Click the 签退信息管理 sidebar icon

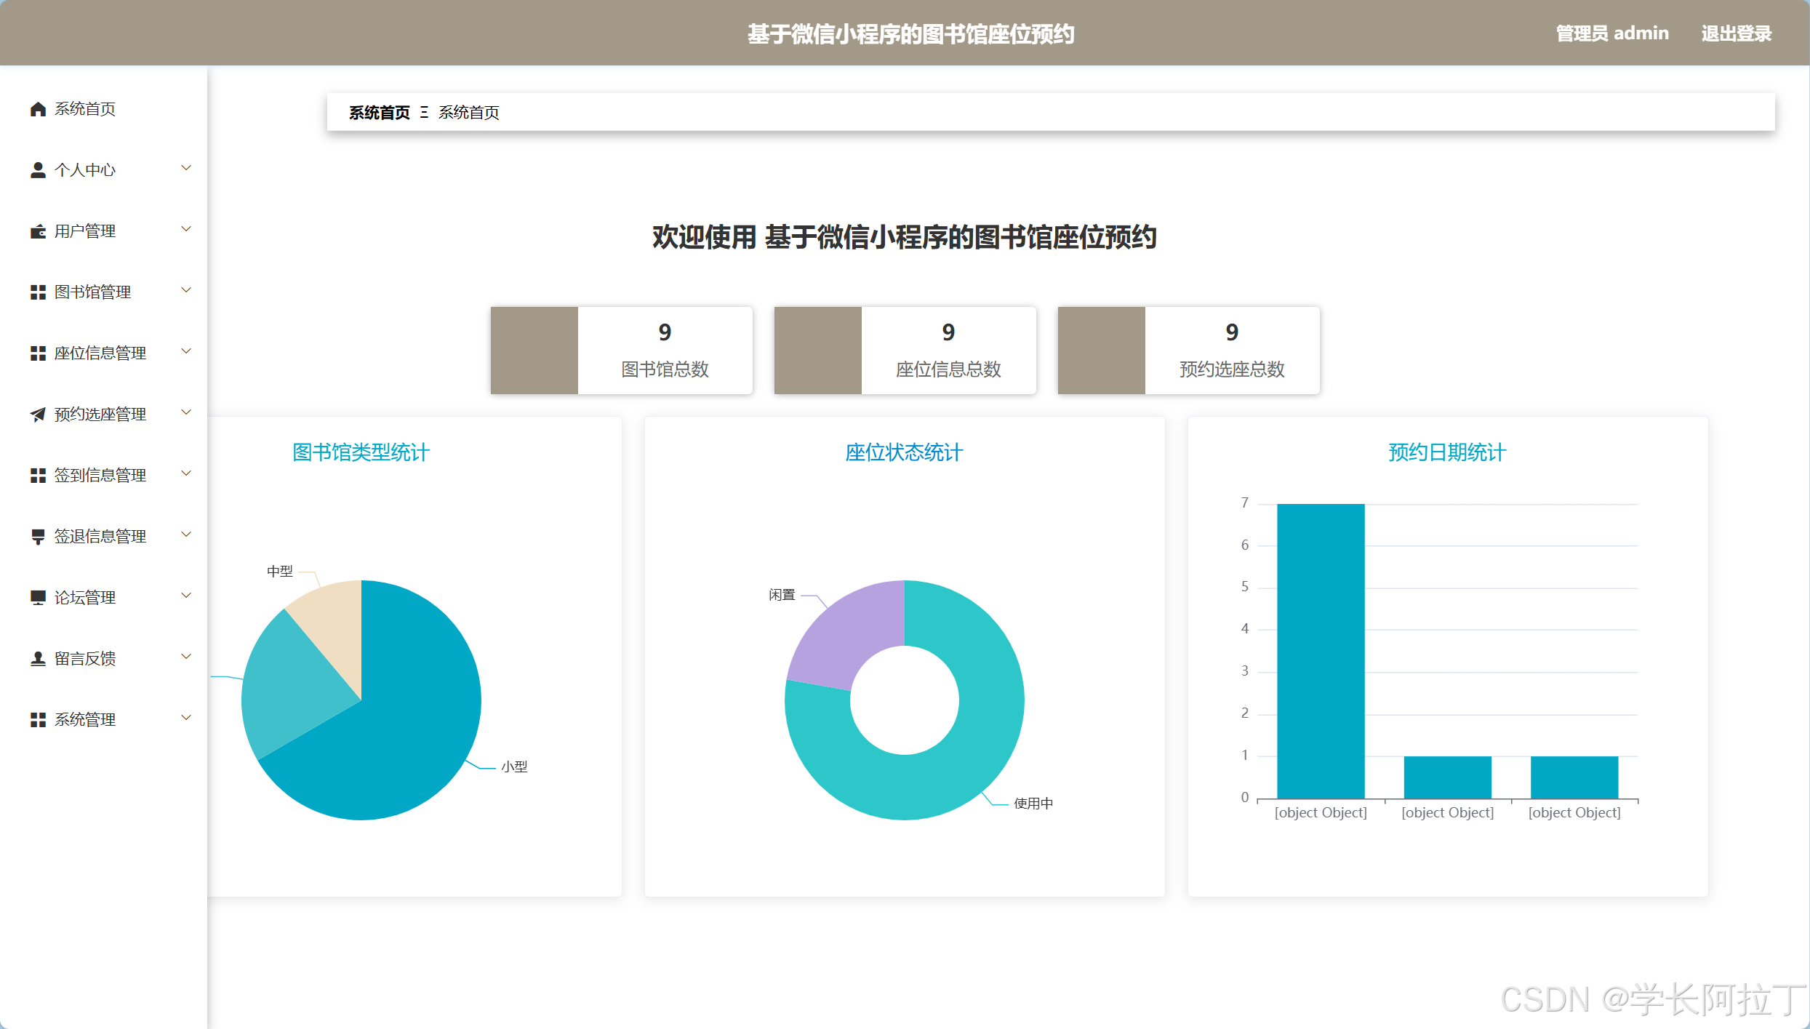pos(38,537)
